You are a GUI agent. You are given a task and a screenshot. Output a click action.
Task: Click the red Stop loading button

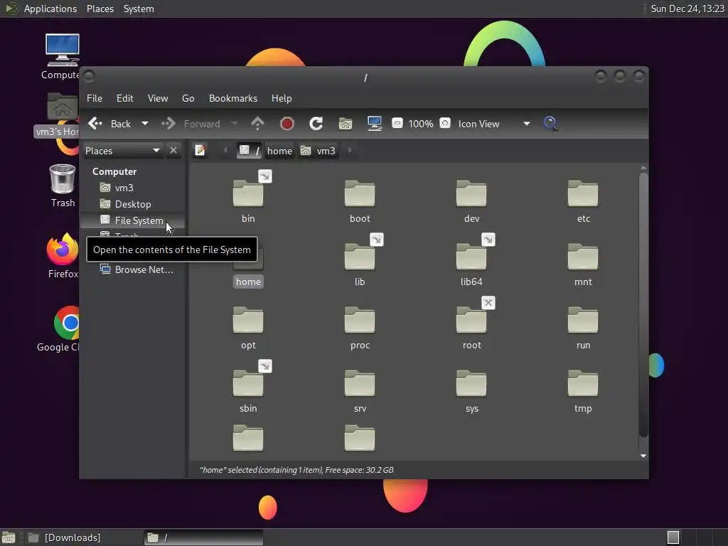coord(287,124)
